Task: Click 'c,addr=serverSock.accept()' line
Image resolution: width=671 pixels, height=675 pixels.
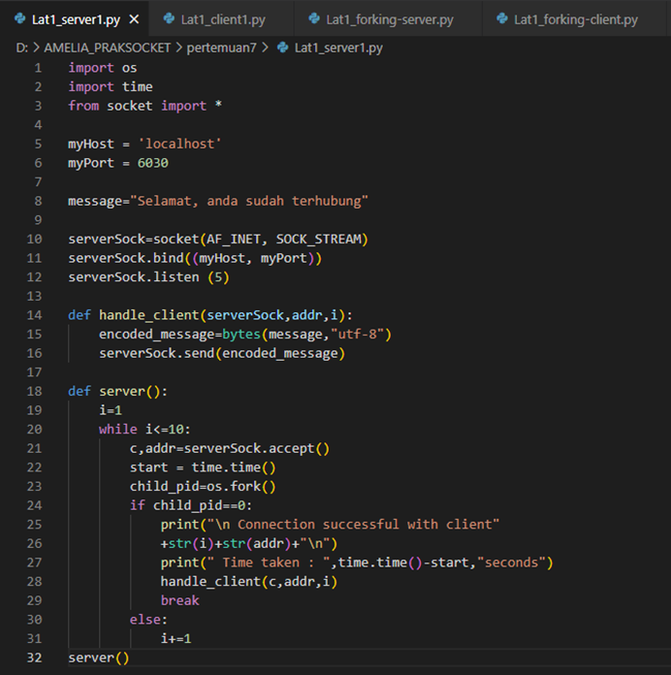Action: pyautogui.click(x=230, y=449)
